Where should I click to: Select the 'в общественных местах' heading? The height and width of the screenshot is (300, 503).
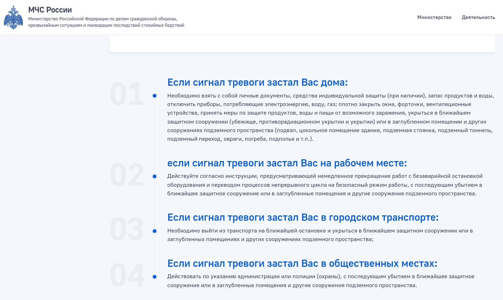coord(302,264)
